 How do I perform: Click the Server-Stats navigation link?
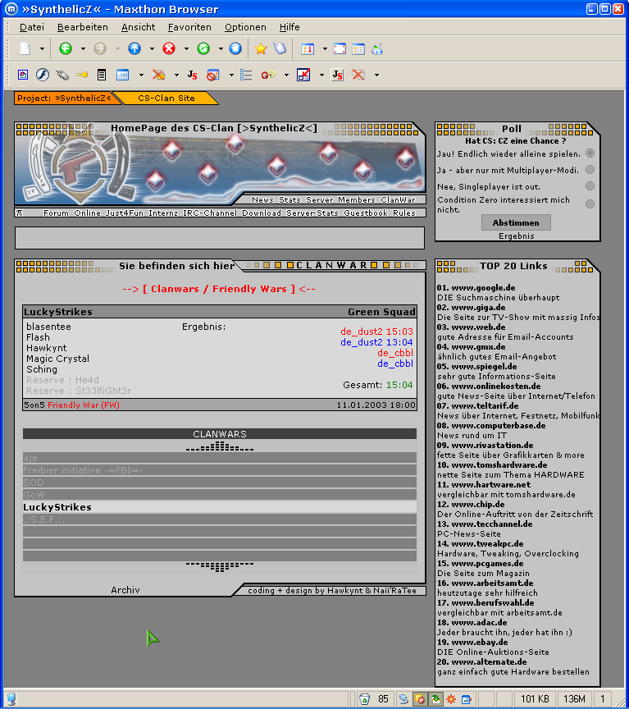point(312,213)
